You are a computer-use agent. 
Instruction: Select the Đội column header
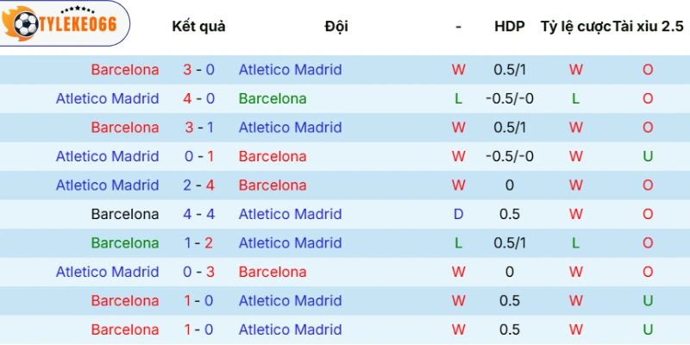point(336,26)
